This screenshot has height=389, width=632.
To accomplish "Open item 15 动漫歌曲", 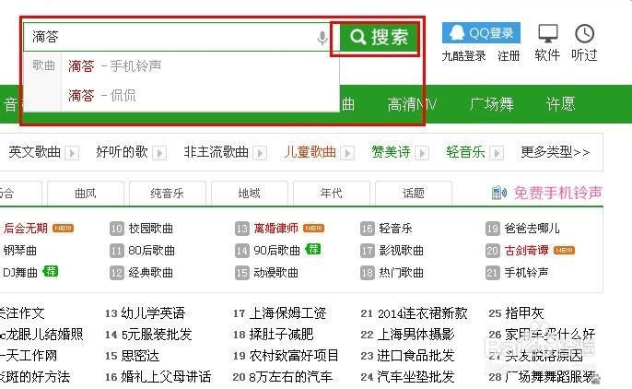I will click(276, 273).
